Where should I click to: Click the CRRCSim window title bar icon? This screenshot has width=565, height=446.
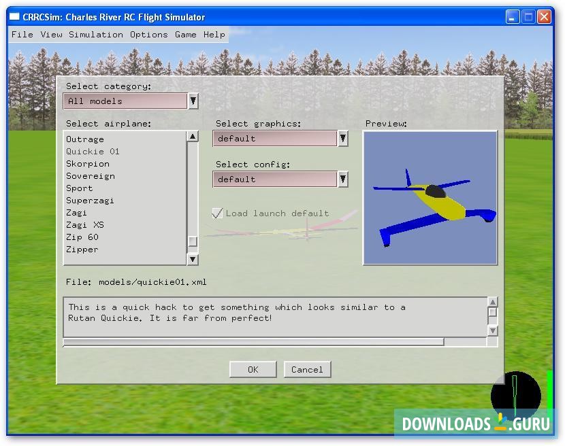pos(14,16)
